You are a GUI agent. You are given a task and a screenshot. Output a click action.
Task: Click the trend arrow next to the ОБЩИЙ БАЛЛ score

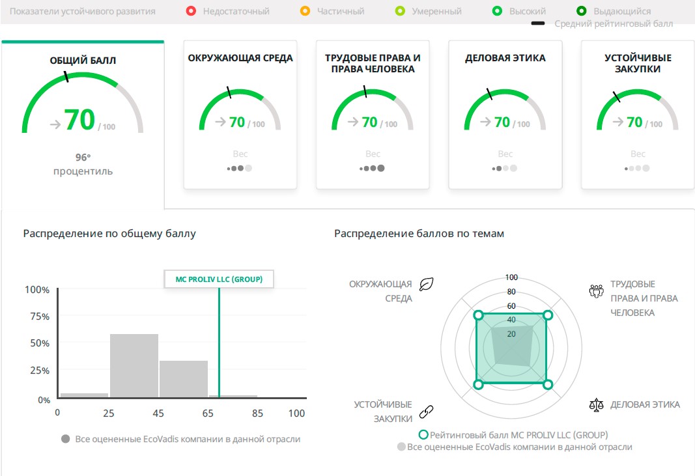(55, 124)
